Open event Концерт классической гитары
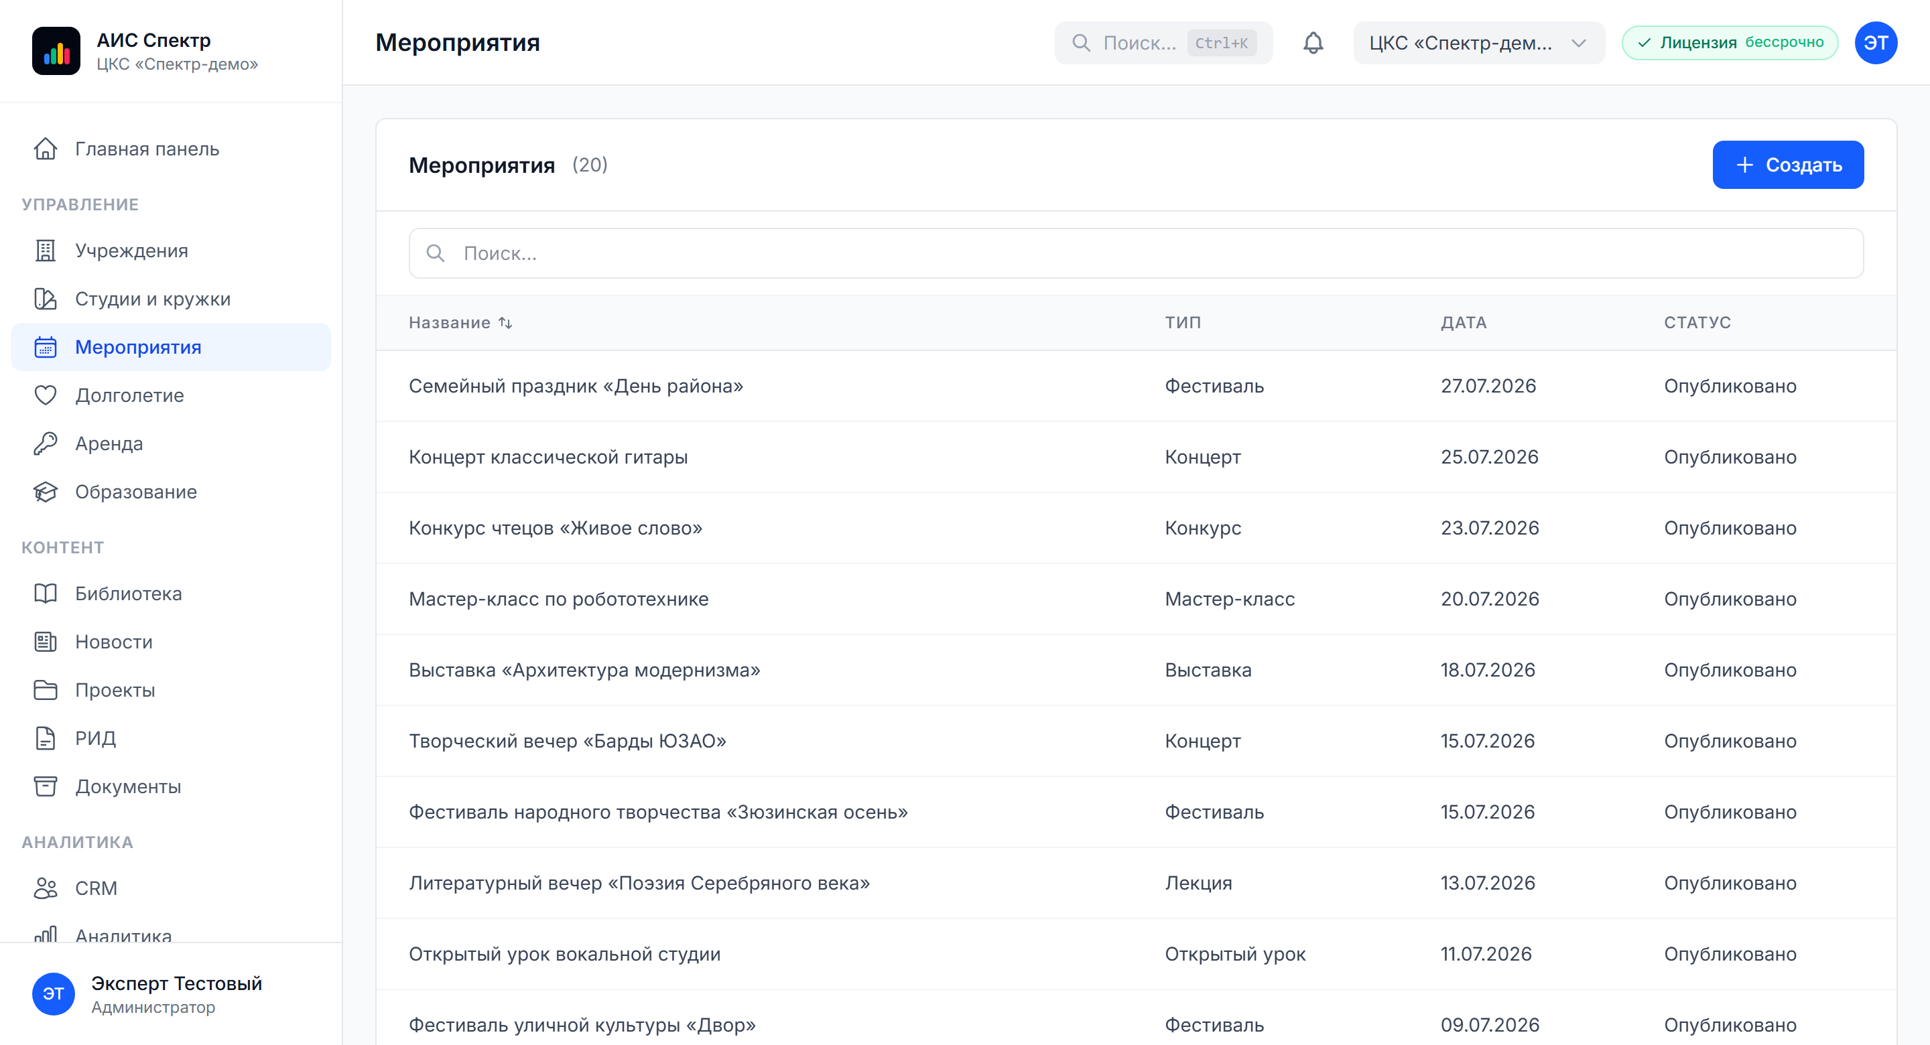 [1136, 457]
